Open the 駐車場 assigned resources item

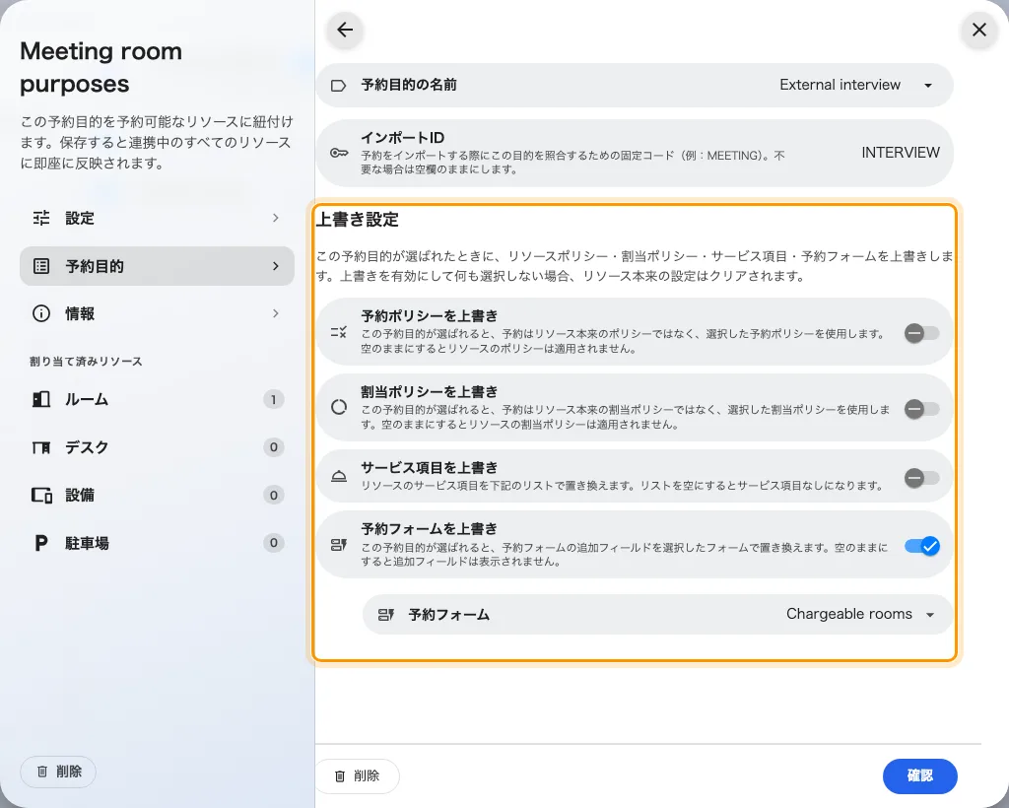click(x=157, y=543)
